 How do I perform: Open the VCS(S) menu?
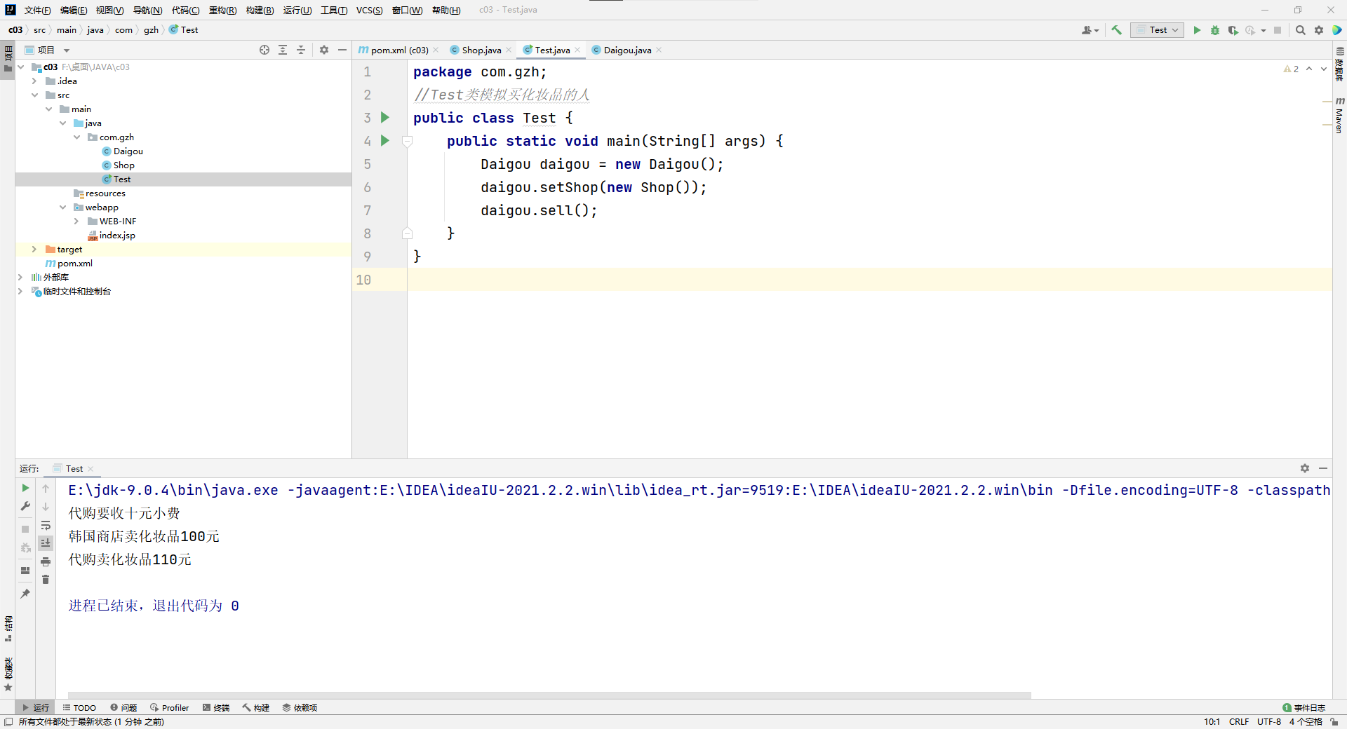click(x=369, y=10)
